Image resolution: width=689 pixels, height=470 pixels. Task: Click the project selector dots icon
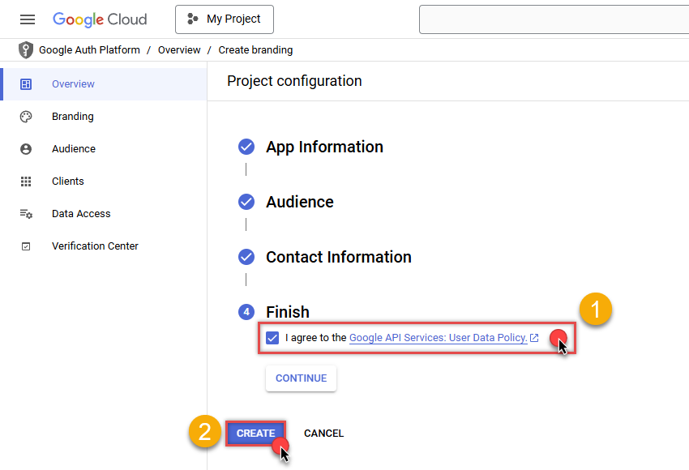[192, 19]
